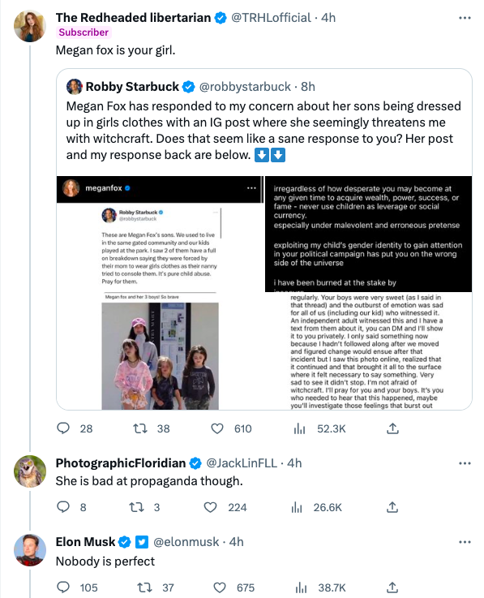Open more options for TRHLofficial tweet
Viewport: 484px width, 598px height.
[465, 18]
